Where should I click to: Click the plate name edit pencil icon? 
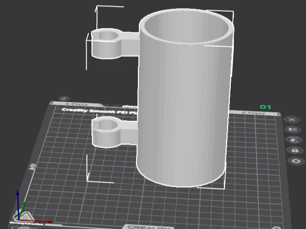point(64,99)
